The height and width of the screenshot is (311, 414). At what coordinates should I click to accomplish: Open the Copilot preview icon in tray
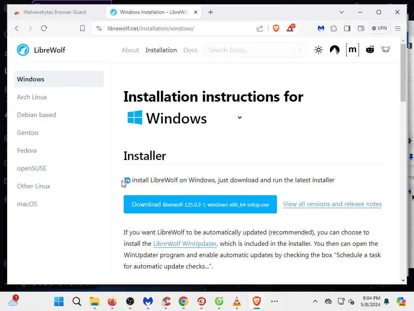[401, 301]
